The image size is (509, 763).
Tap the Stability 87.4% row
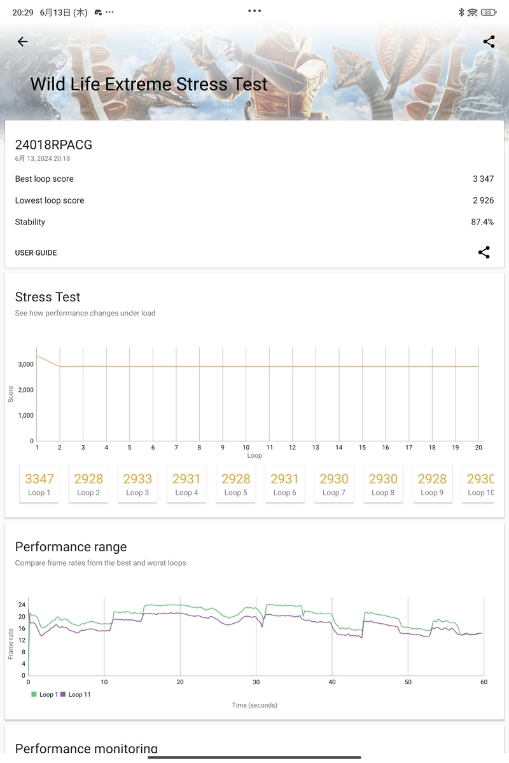pyautogui.click(x=254, y=222)
